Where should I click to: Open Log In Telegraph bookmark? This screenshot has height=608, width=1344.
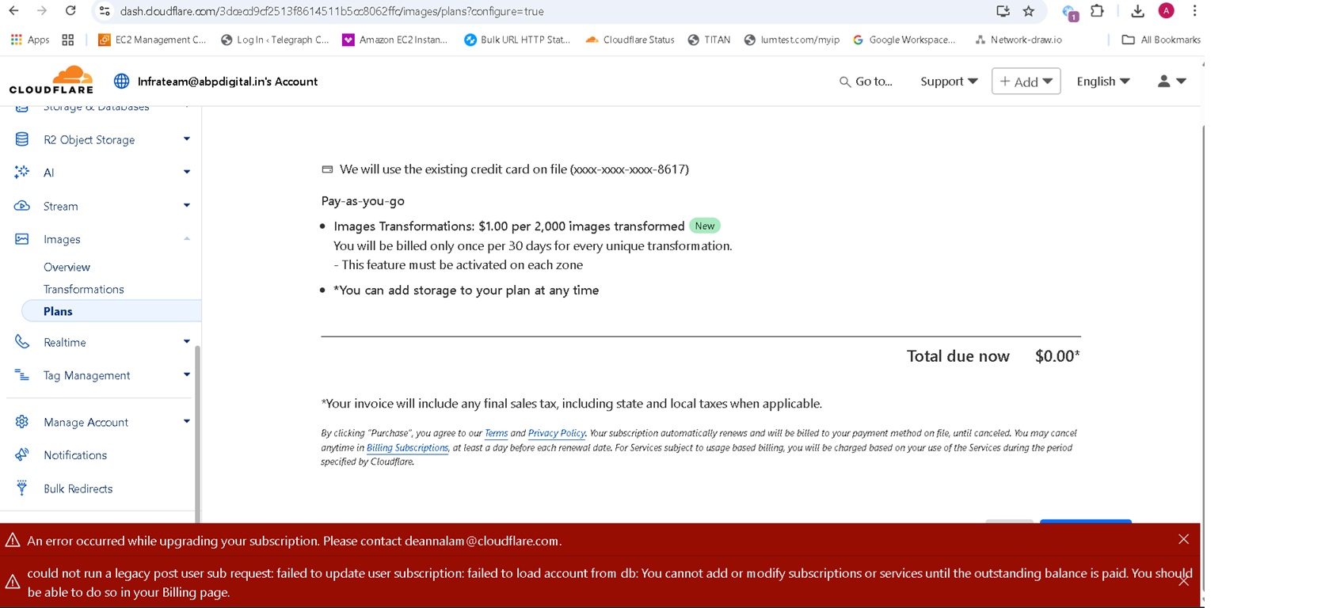[x=275, y=40]
